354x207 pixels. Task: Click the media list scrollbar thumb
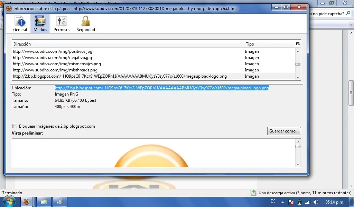(x=298, y=64)
